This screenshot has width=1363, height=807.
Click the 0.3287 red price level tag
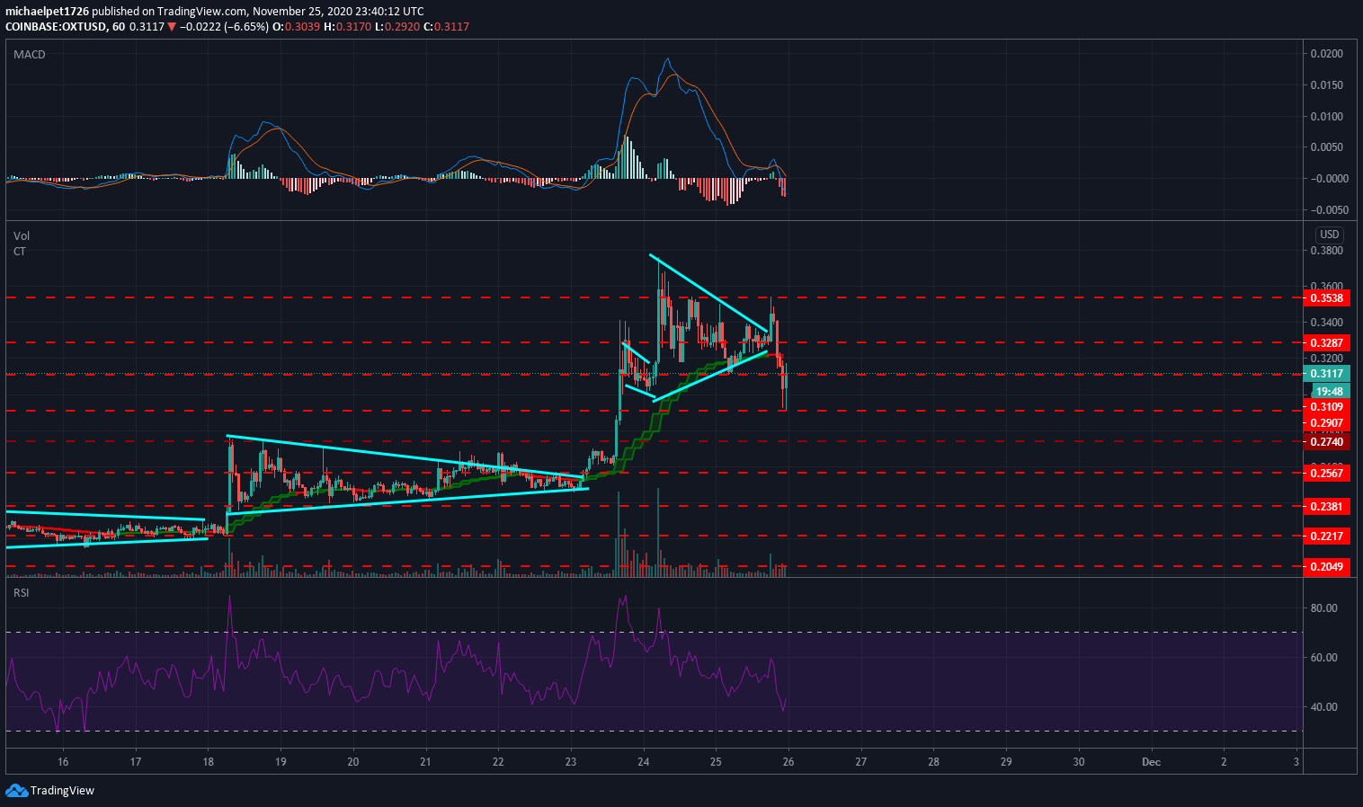[x=1326, y=343]
